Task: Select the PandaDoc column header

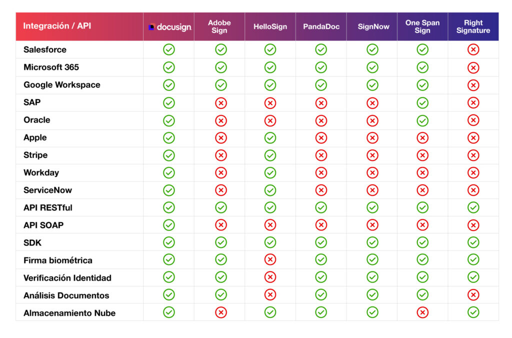Action: [x=321, y=26]
